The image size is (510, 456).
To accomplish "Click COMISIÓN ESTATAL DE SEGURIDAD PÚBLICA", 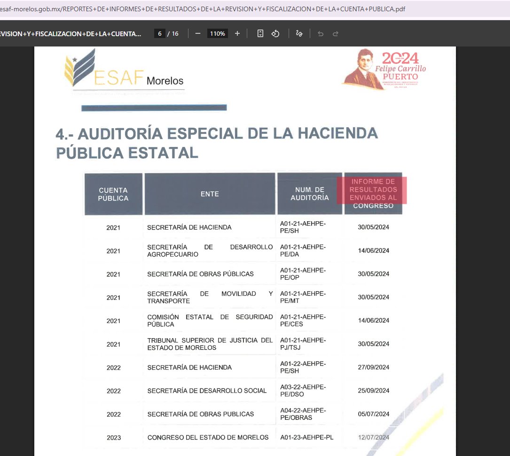I will (x=210, y=320).
